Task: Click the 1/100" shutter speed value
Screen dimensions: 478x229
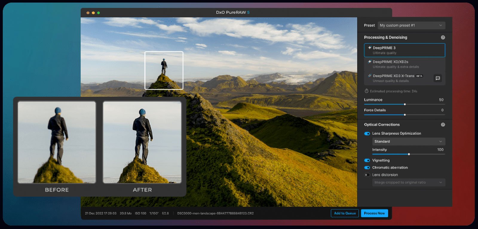Action: (154, 213)
